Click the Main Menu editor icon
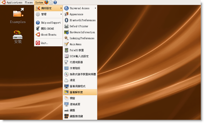 pyautogui.click(x=66, y=44)
